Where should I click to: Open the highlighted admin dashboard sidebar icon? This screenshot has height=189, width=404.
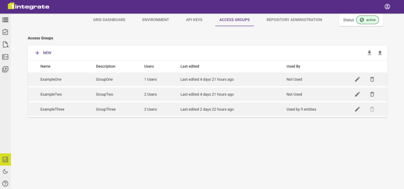click(5, 160)
